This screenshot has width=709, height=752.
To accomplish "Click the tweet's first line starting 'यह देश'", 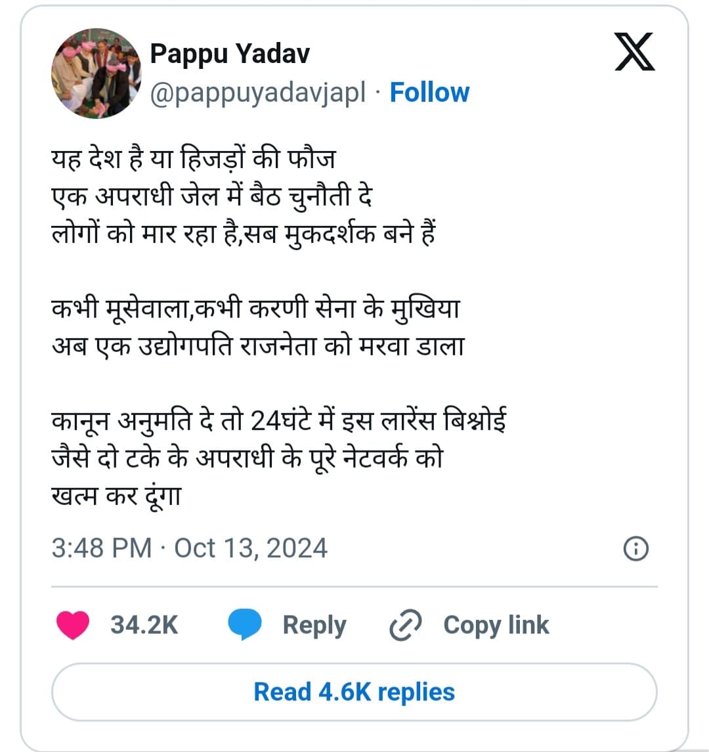I will click(194, 159).
